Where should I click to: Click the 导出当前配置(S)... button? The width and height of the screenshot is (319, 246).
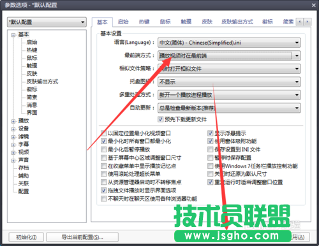(x=82, y=237)
